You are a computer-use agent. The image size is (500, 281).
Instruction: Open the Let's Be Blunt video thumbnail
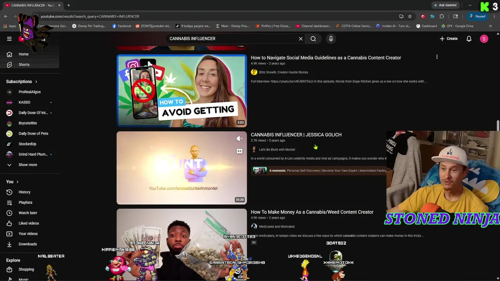[182, 168]
